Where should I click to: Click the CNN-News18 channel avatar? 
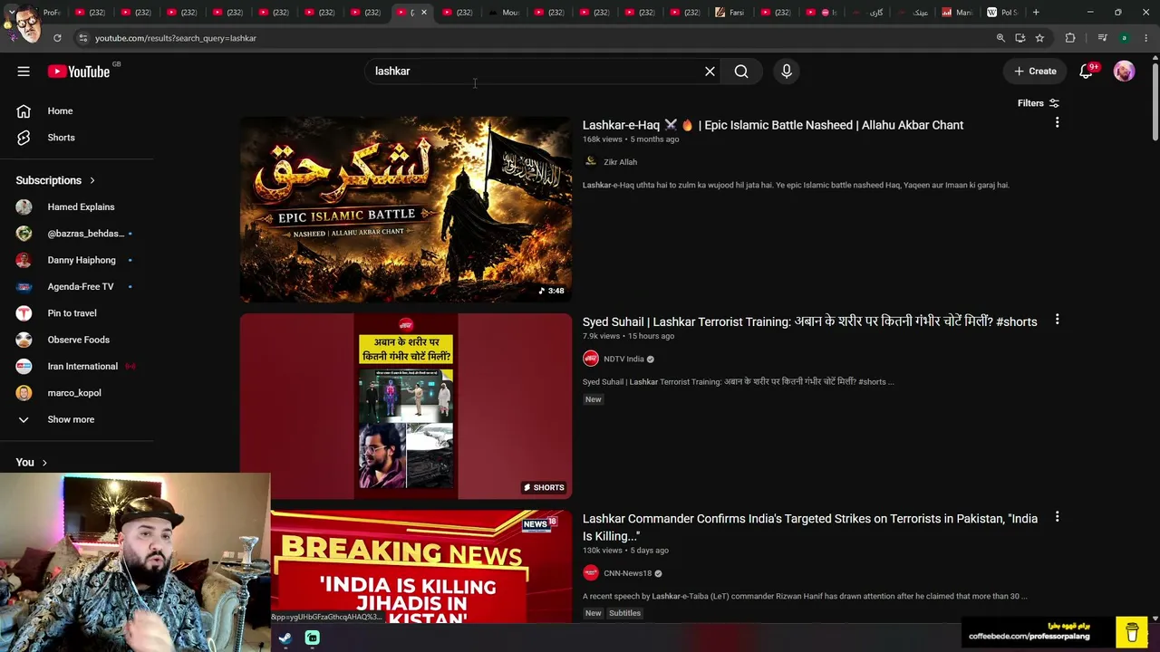coord(591,573)
